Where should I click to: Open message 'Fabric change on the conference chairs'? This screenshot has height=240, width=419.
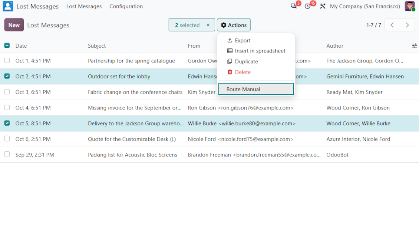[x=135, y=92]
